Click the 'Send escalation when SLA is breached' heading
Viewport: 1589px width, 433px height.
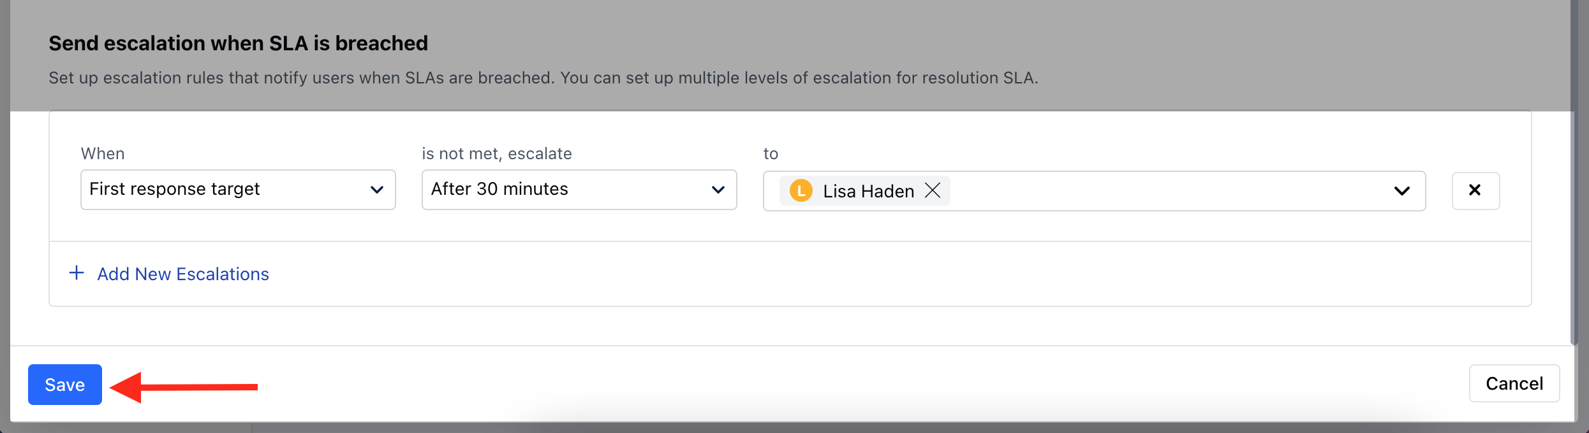tap(239, 43)
